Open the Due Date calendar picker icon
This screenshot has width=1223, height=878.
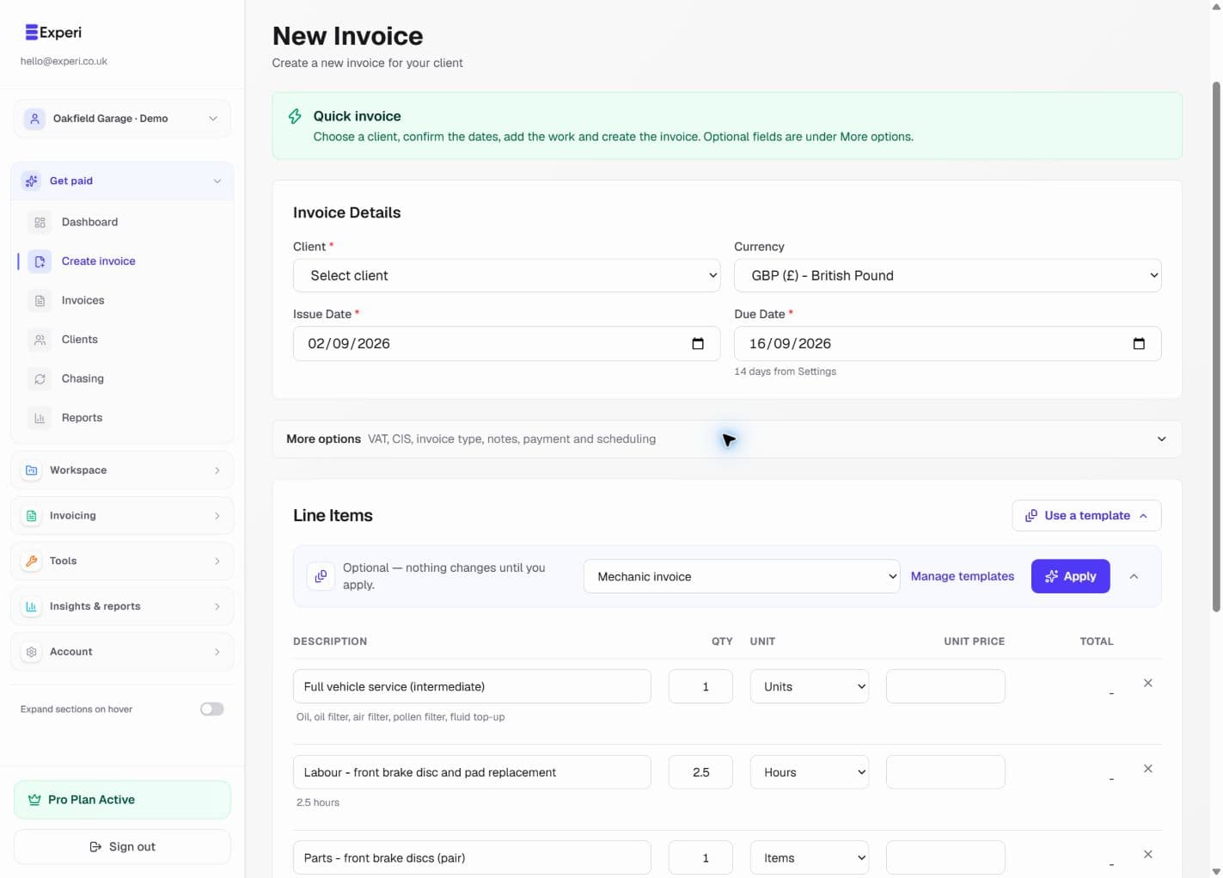click(x=1139, y=344)
